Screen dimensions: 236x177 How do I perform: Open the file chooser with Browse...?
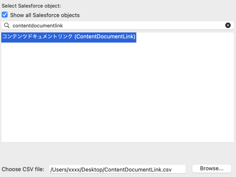[x=212, y=169]
